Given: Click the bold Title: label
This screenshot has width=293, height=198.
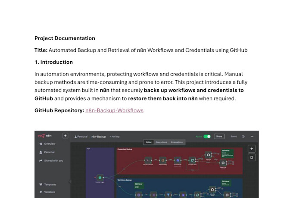Looking at the screenshot, I should point(41,50).
